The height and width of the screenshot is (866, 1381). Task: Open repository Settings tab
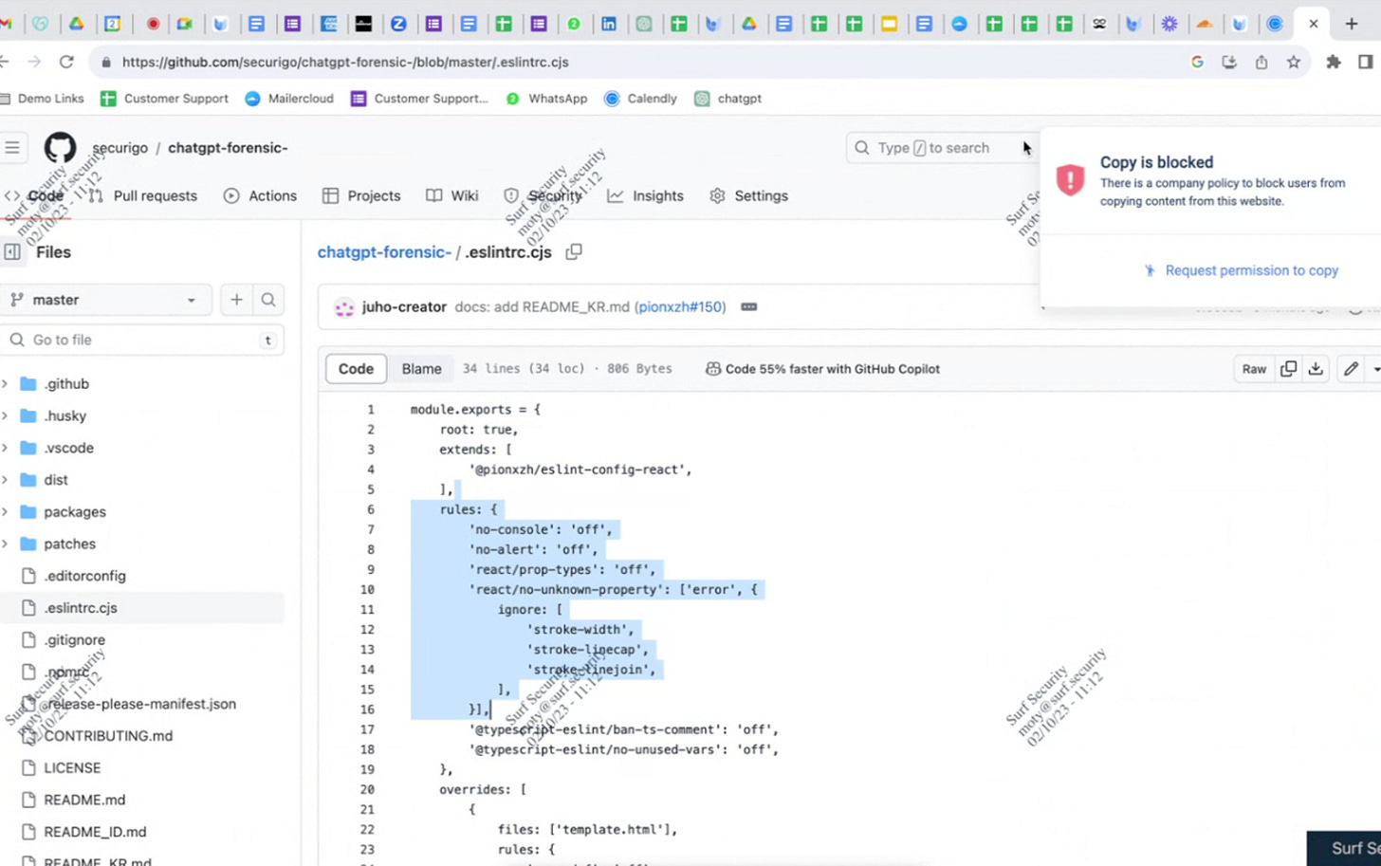(x=748, y=196)
